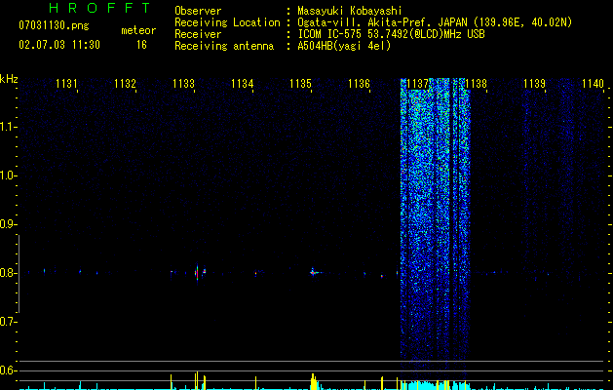
Task: Click the 0.6 kHz axis label
Action: 8,370
